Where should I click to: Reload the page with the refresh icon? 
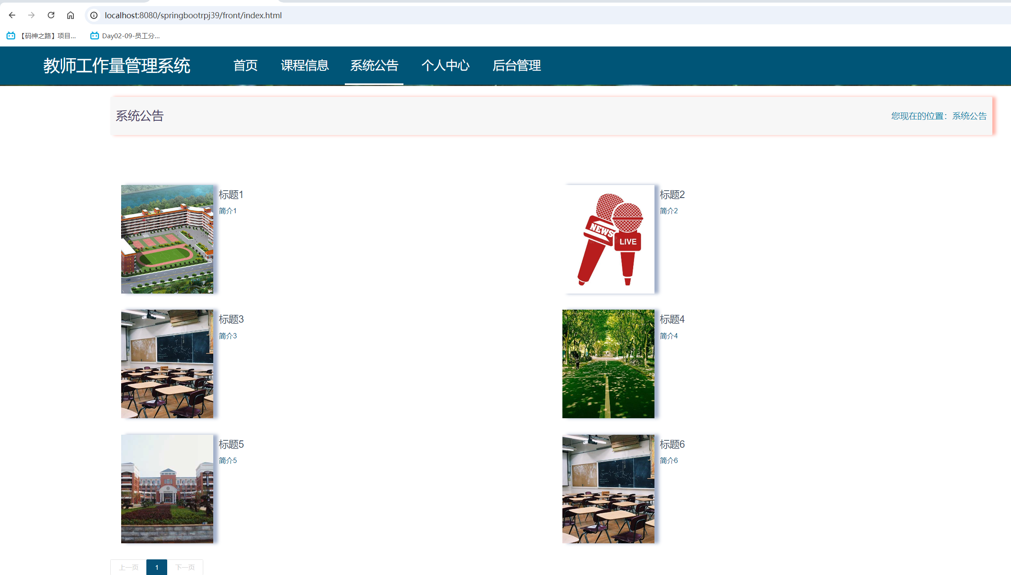[51, 15]
